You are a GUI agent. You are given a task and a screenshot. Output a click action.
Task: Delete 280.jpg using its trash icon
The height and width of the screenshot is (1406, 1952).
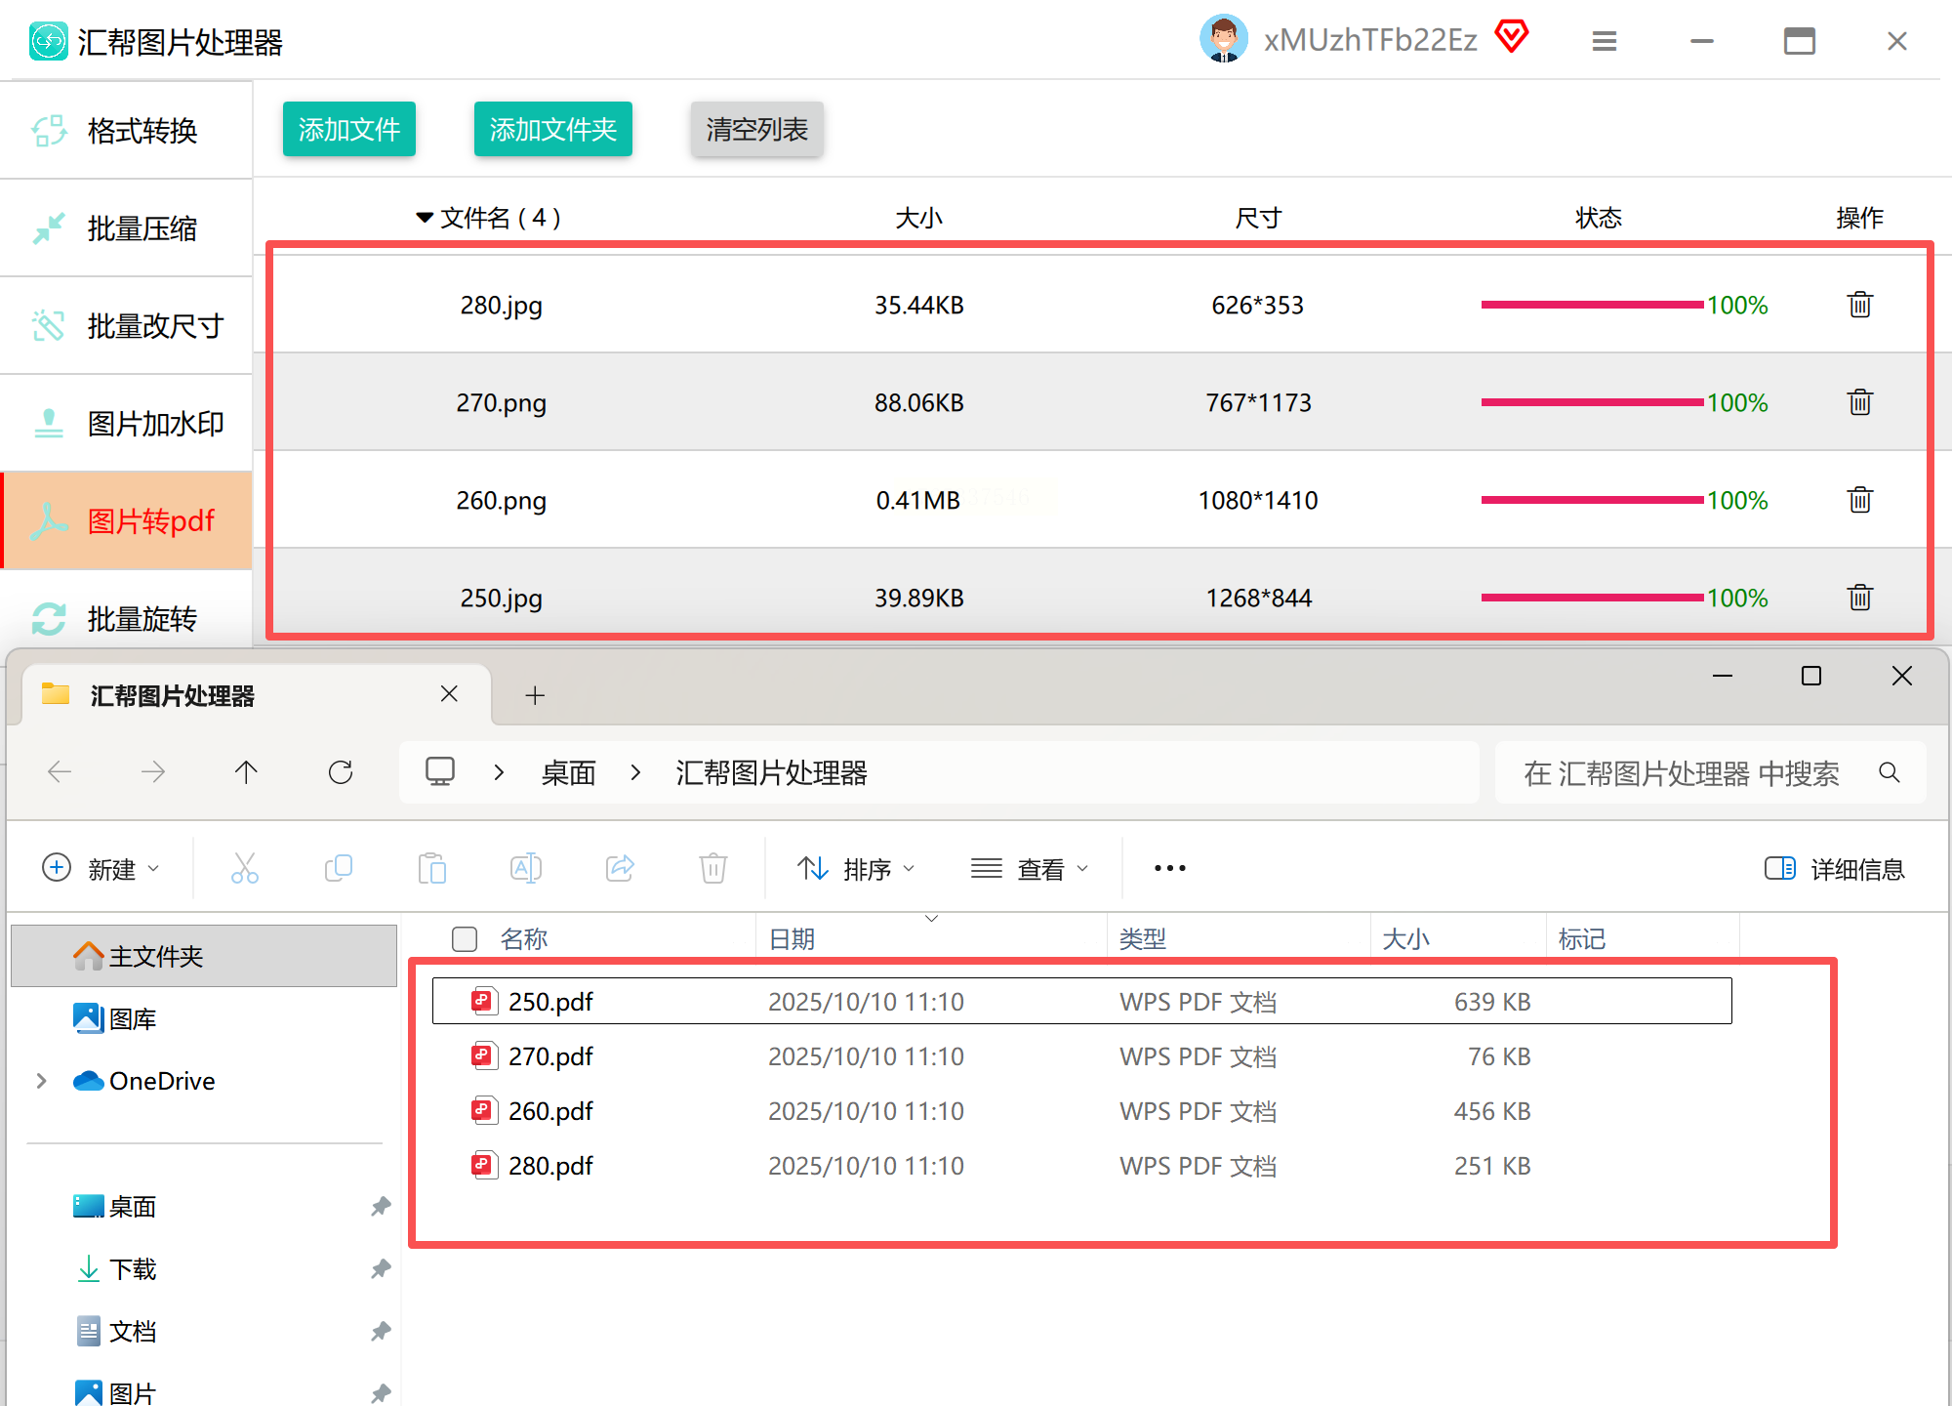coord(1859,305)
